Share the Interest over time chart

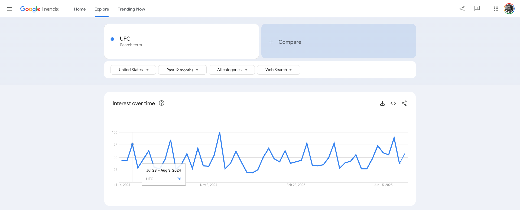click(x=404, y=103)
